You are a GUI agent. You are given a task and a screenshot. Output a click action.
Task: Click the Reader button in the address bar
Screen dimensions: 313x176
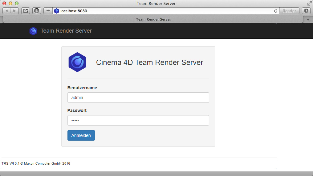click(x=289, y=11)
